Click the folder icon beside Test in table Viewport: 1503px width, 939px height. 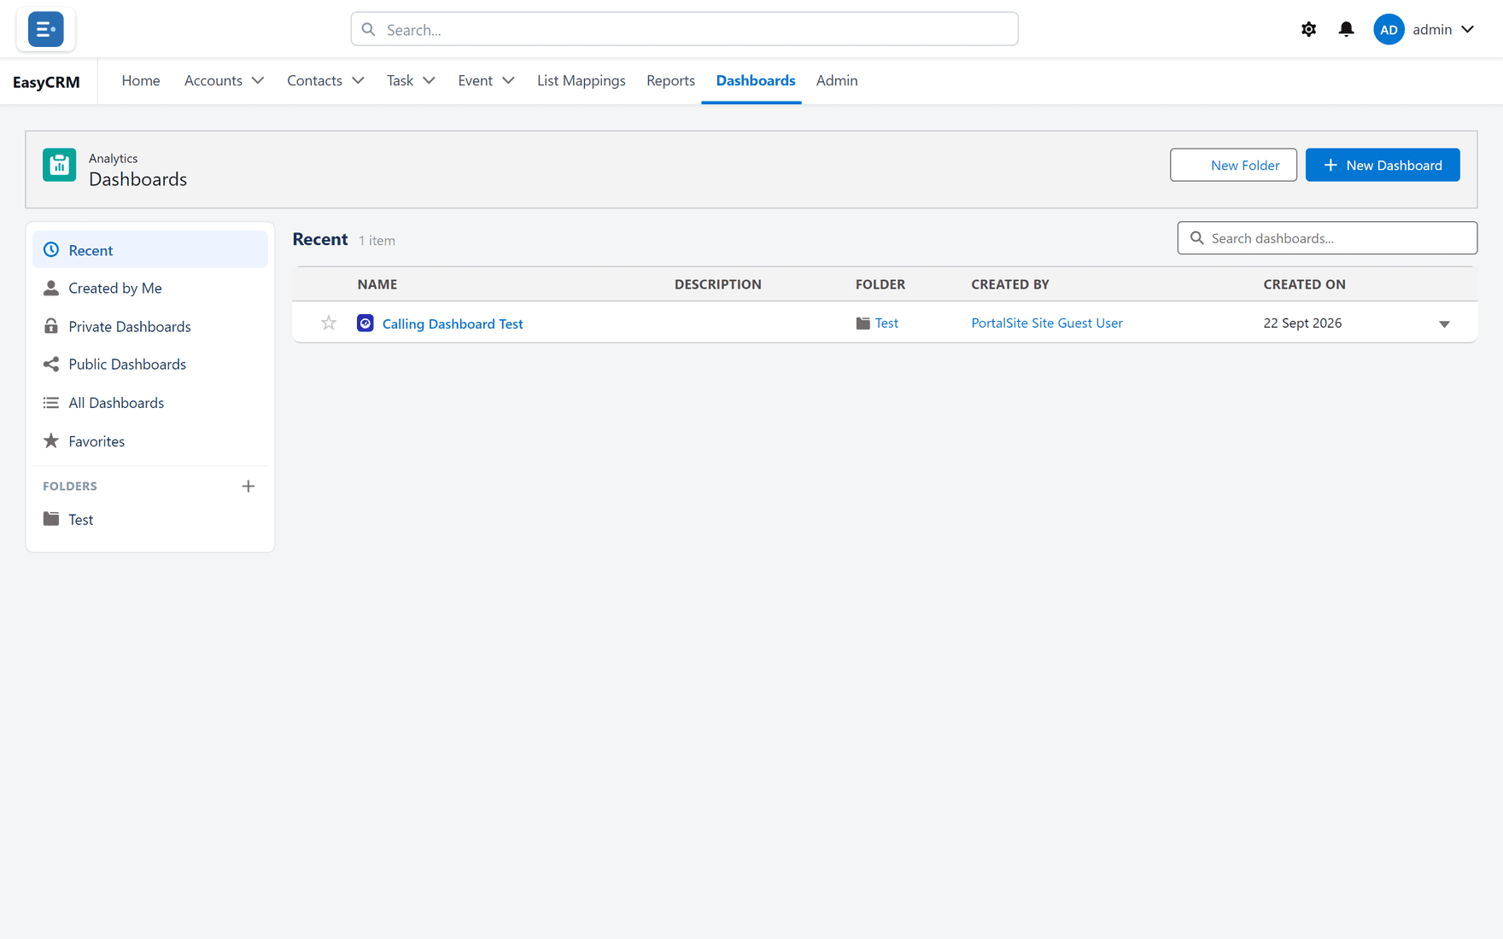coord(863,323)
